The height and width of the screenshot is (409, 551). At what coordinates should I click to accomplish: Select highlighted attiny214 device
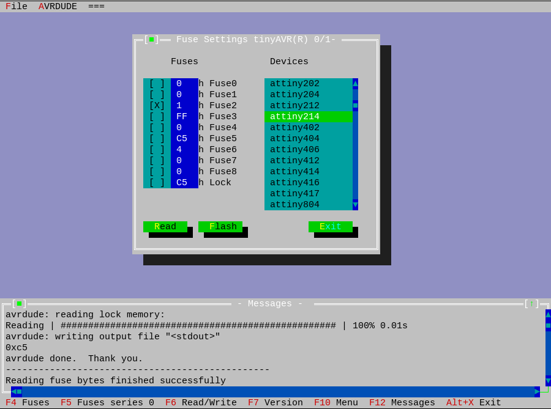coord(308,116)
